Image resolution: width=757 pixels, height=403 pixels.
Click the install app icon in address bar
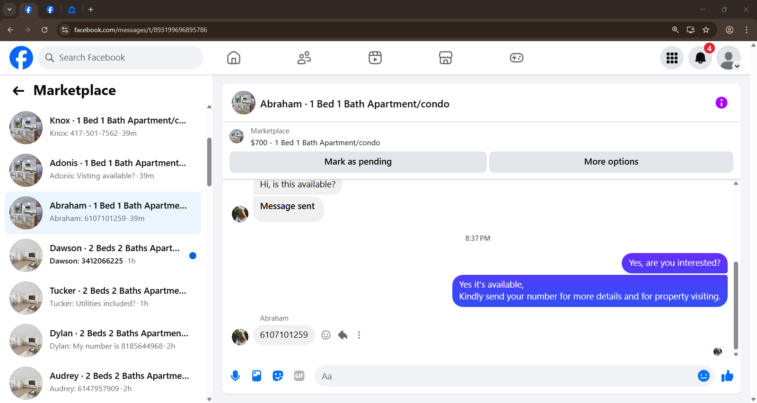691,30
